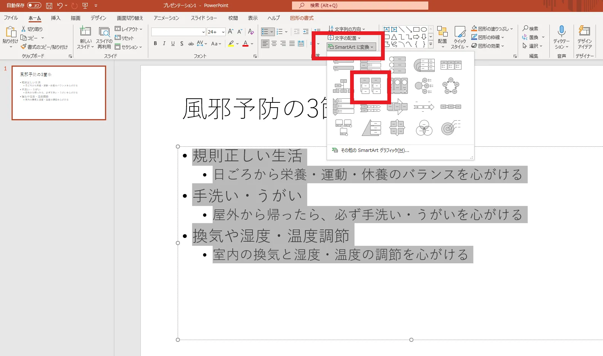Screen dimensions: 603x356
Task: Click the red font color swatch
Action: pos(245,44)
